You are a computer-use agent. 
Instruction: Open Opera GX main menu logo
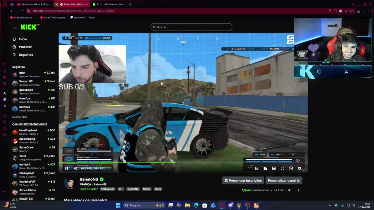click(x=5, y=4)
